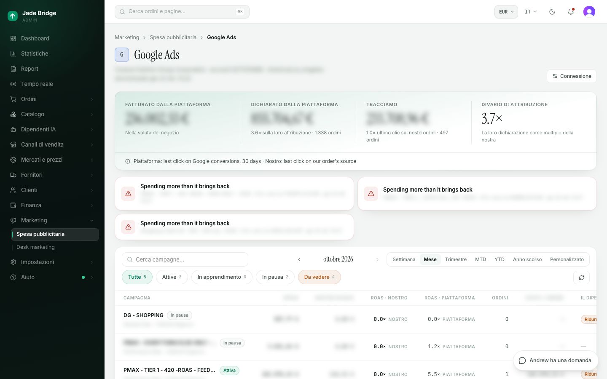Open Marketing breadcrumb link

(x=127, y=37)
